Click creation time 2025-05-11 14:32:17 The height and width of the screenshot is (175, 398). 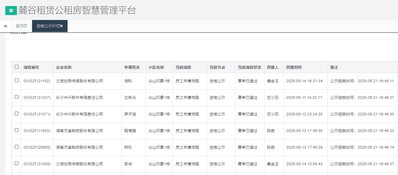(x=304, y=98)
